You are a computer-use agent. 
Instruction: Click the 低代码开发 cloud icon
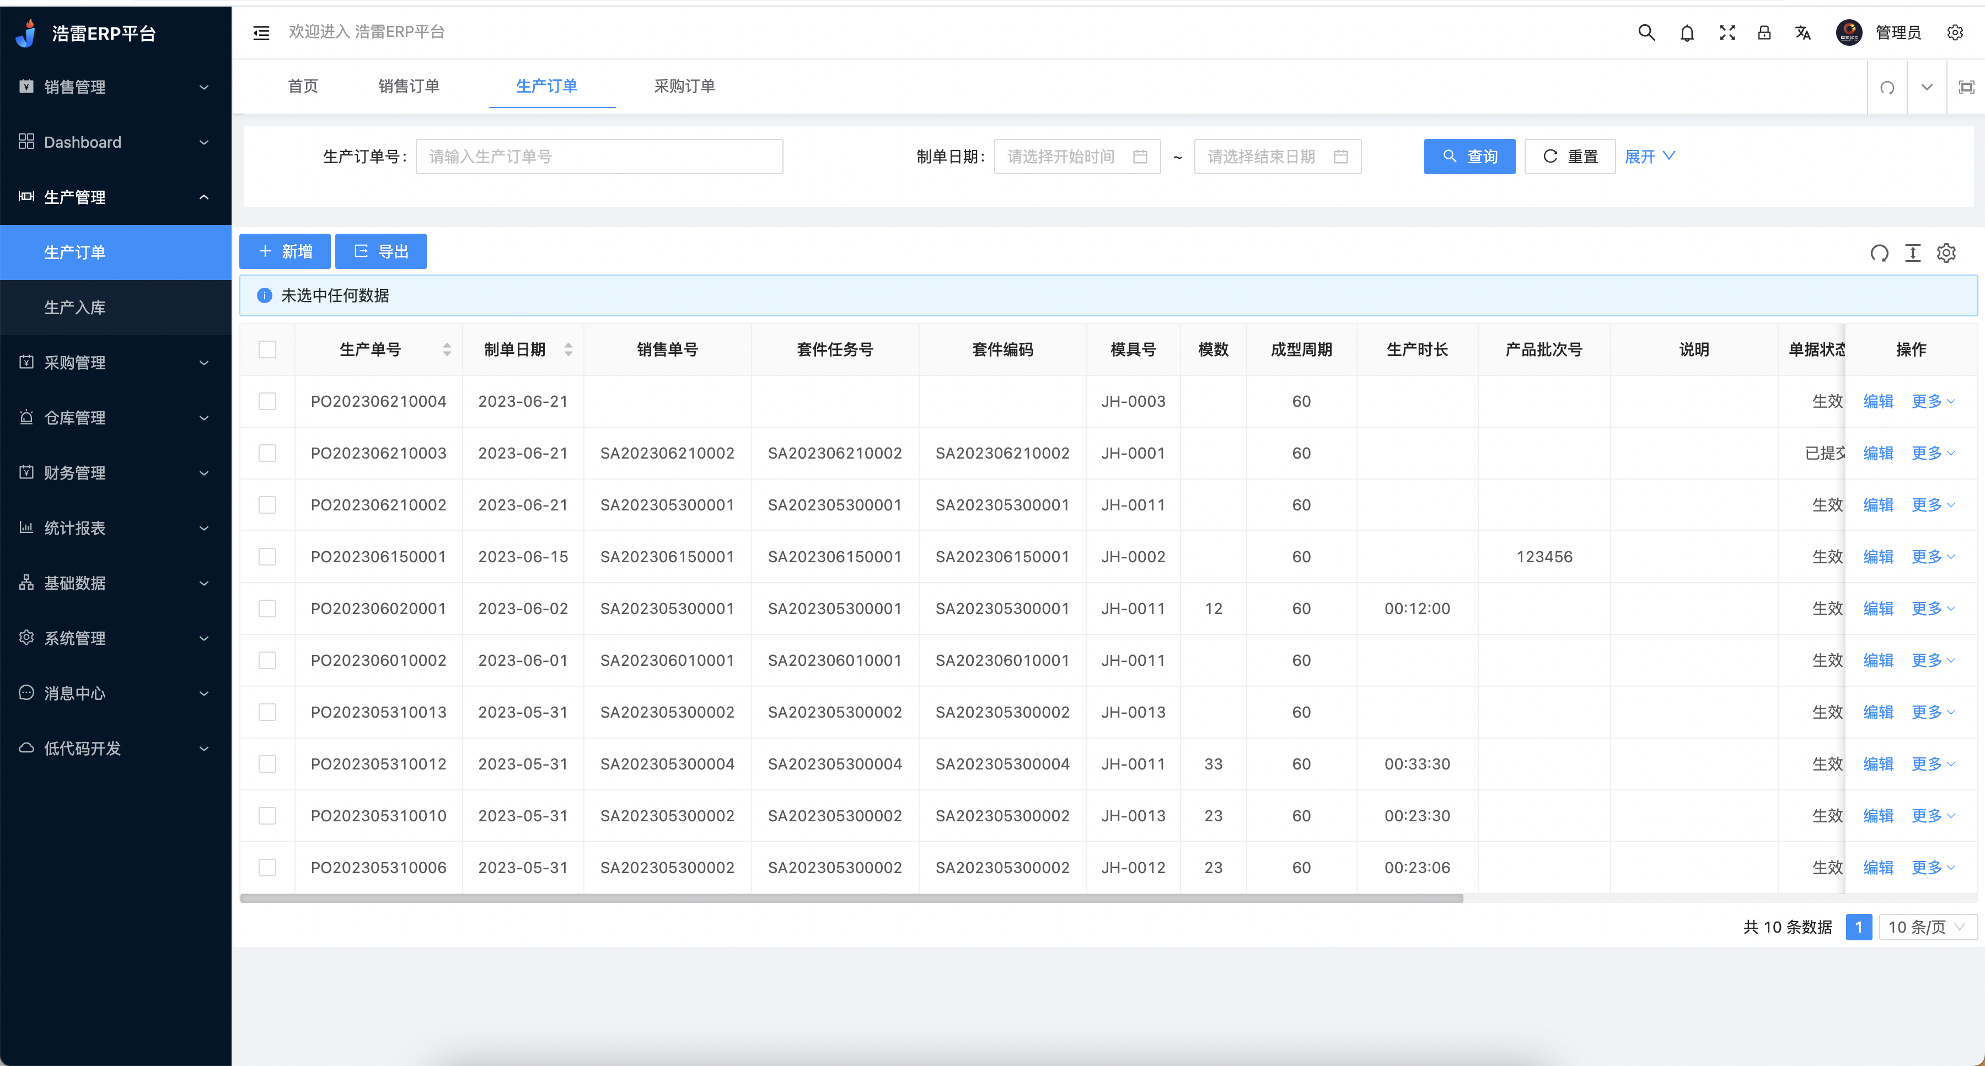[26, 748]
